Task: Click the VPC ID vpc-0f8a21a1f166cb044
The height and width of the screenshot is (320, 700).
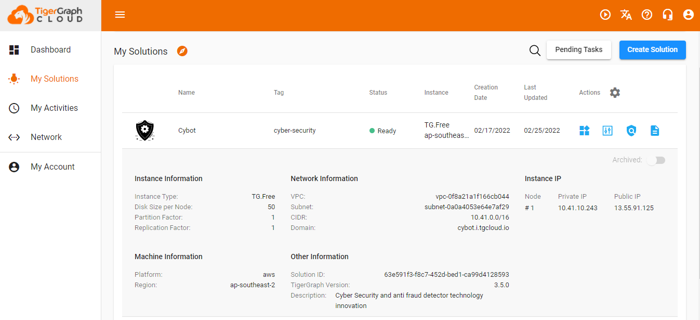Action: (472, 197)
